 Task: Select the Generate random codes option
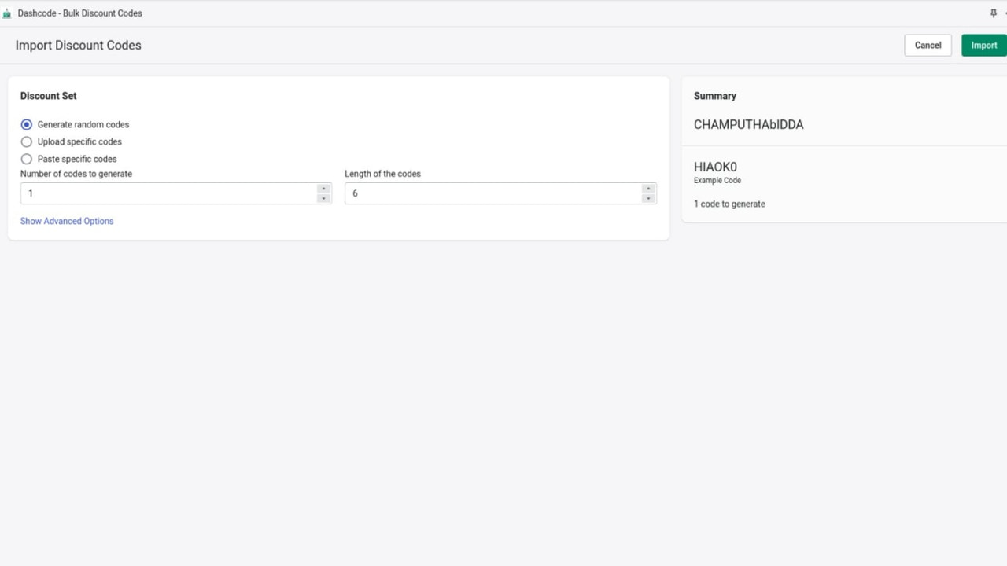tap(27, 124)
